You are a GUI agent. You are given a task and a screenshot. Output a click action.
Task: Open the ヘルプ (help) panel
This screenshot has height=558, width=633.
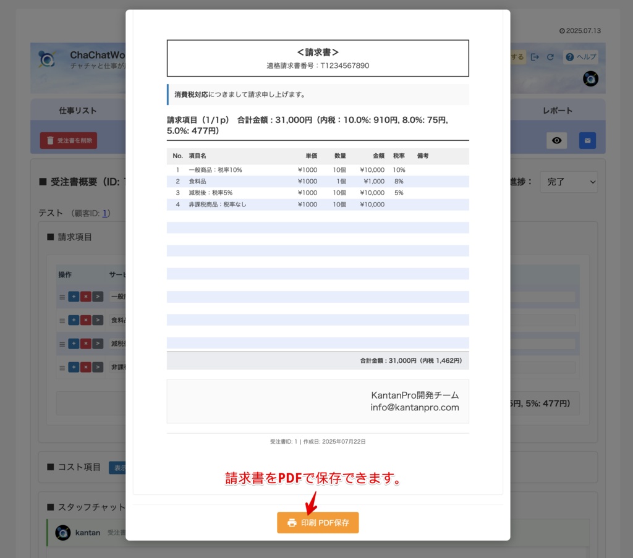click(x=580, y=57)
